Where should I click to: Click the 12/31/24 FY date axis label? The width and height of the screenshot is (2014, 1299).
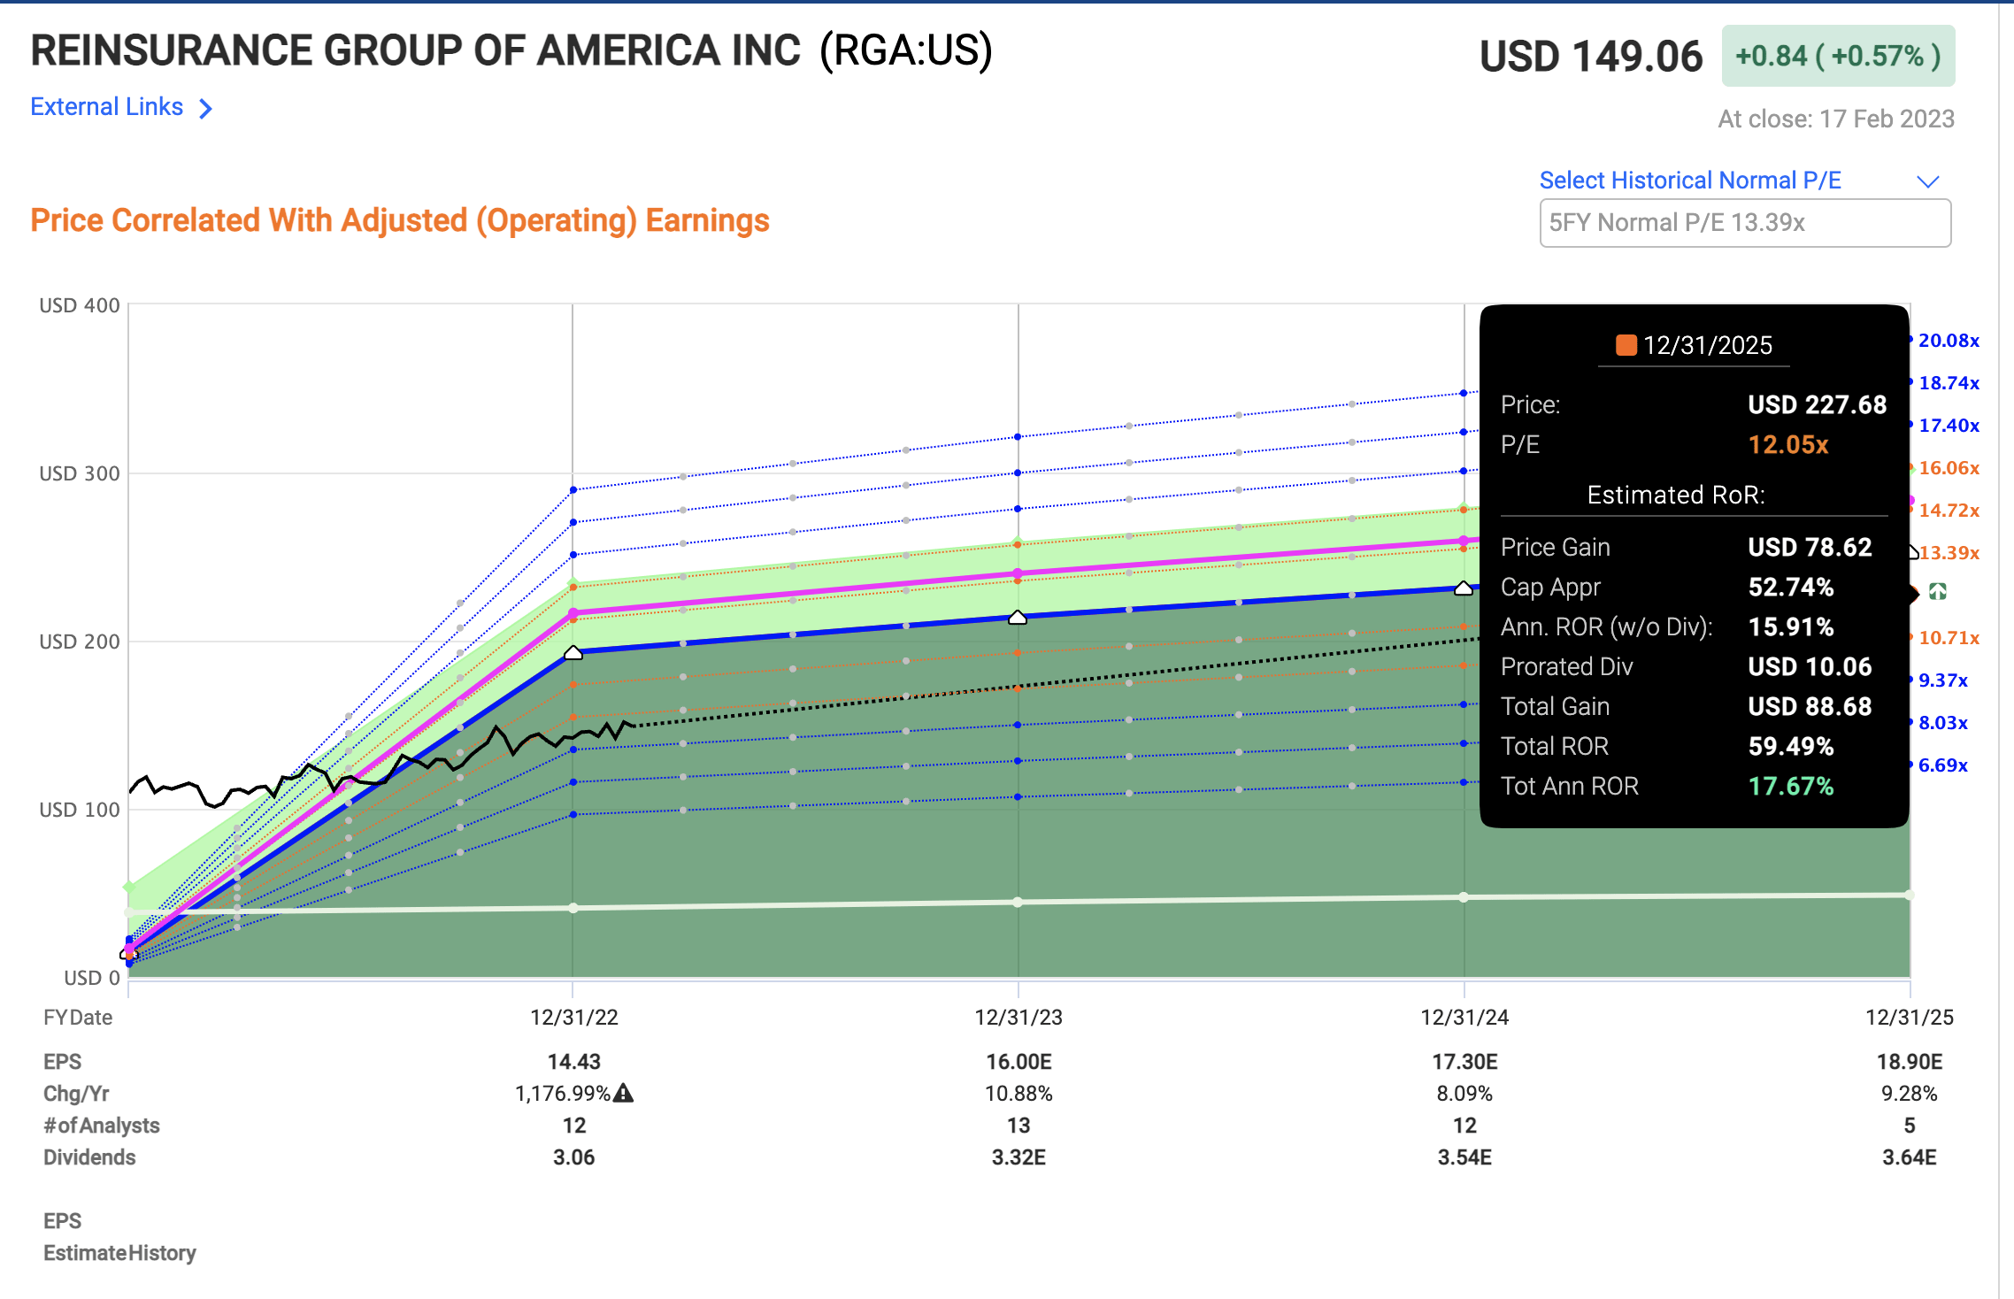pyautogui.click(x=1464, y=1018)
